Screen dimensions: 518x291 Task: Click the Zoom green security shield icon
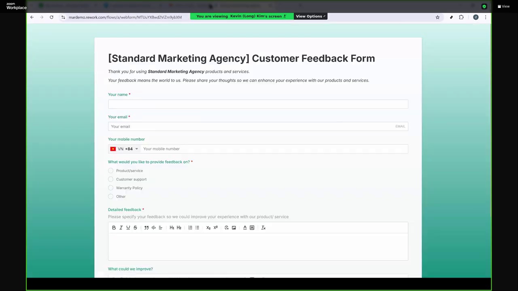pos(484,6)
